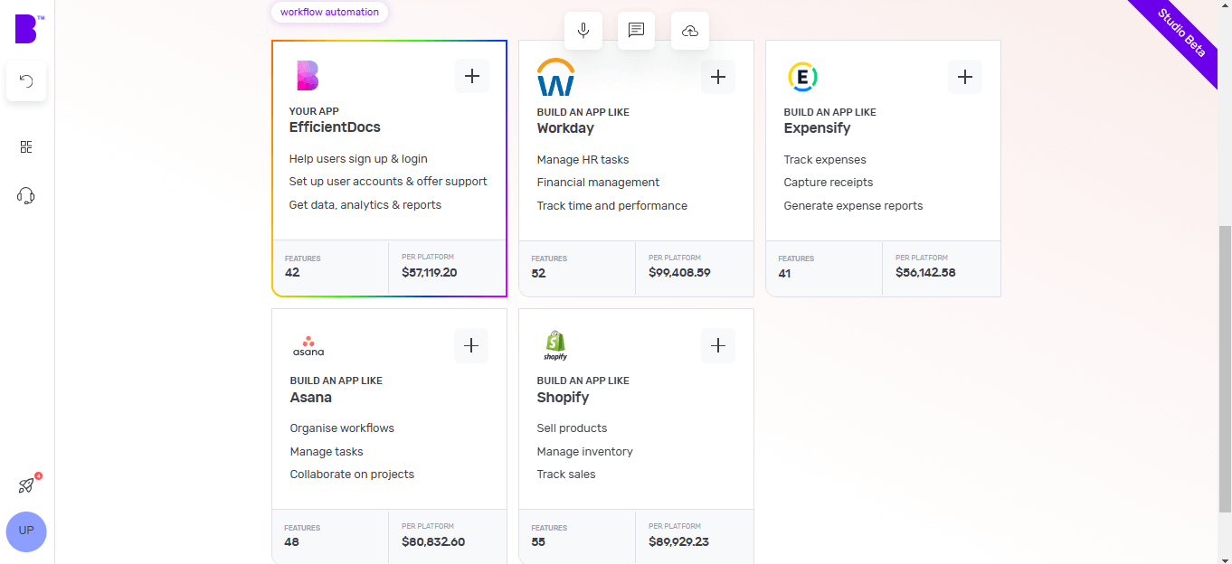Select 'Financial management' text
Viewport: 1232px width, 564px height.
[598, 183]
